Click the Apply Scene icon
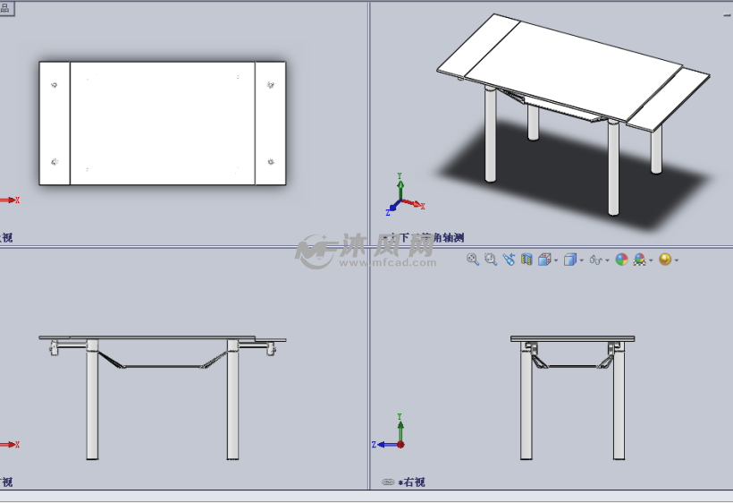Image resolution: width=733 pixels, height=503 pixels. 639,260
